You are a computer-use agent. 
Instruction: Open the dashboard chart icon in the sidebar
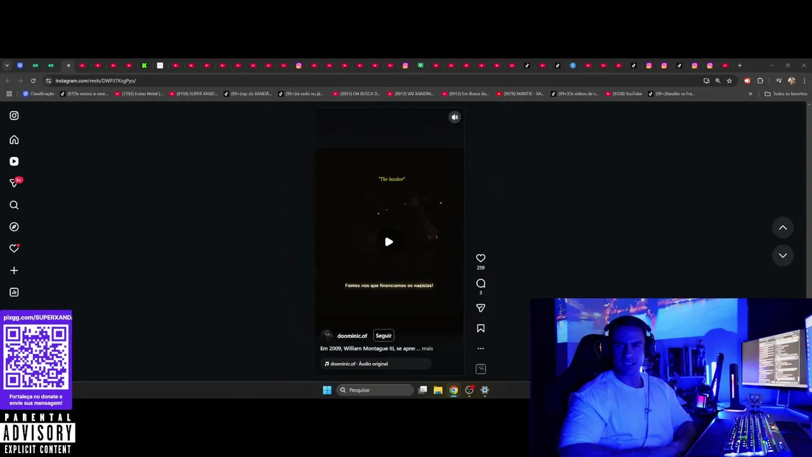pyautogui.click(x=14, y=292)
